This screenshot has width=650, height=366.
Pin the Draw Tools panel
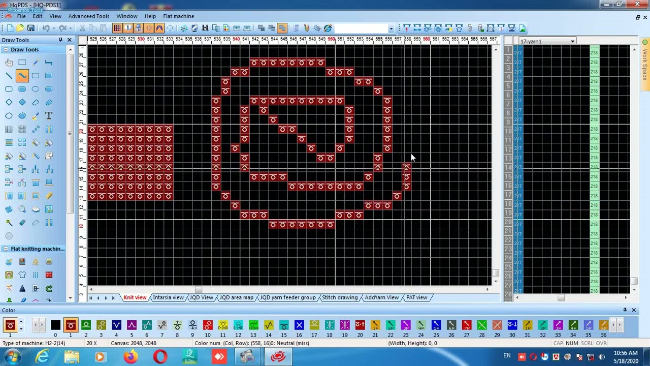coord(60,40)
